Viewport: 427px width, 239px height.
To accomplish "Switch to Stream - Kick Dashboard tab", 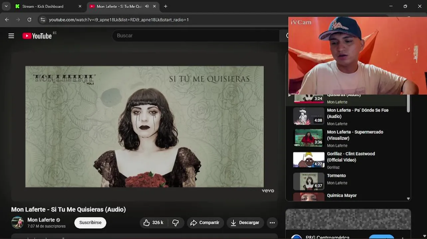I will click(x=43, y=6).
